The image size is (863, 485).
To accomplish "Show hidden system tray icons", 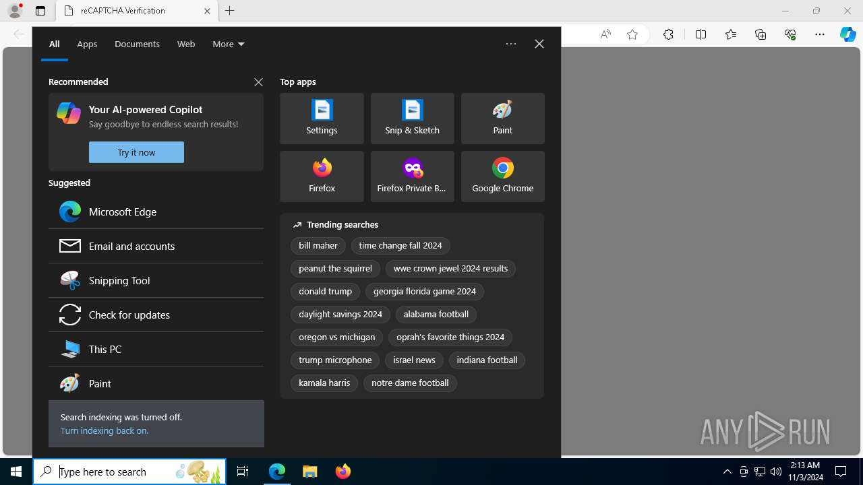I will [727, 472].
